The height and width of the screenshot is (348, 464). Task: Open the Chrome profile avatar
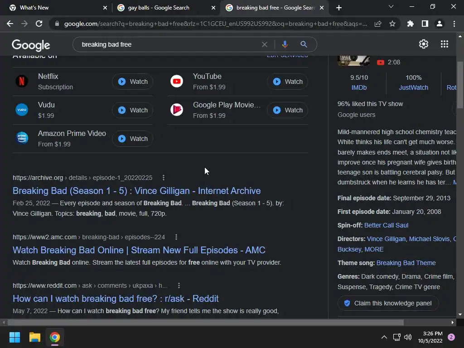(x=440, y=24)
